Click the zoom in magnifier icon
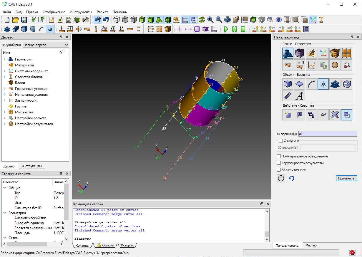The image size is (362, 257). [x=210, y=20]
